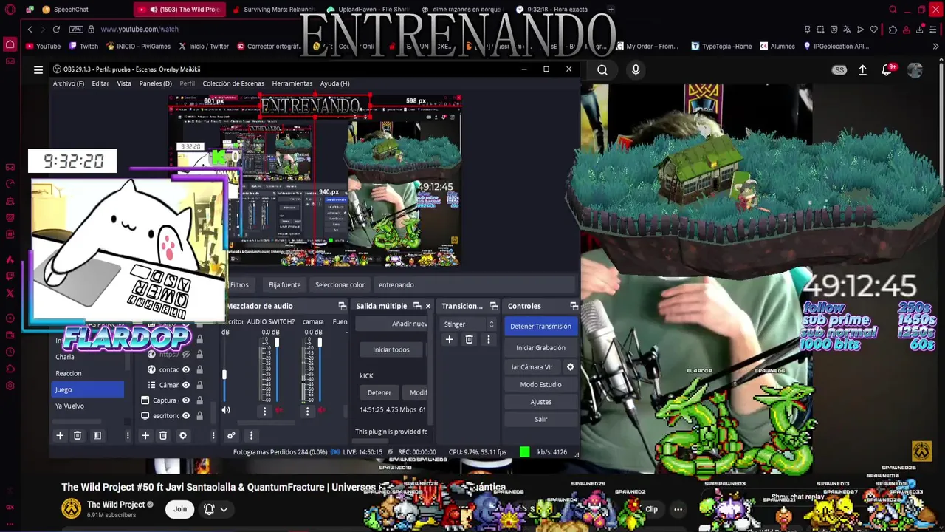The image size is (945, 532).
Task: Click Detener Transmisión button
Action: [540, 326]
